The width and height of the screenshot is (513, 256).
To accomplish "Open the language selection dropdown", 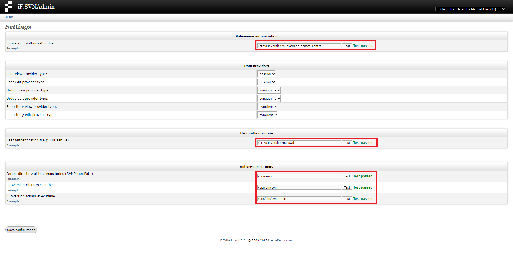I will (470, 9).
